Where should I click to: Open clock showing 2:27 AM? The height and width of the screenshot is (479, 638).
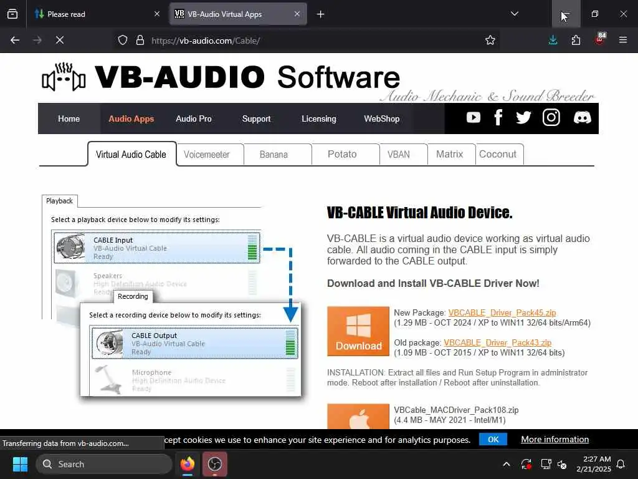(594, 464)
